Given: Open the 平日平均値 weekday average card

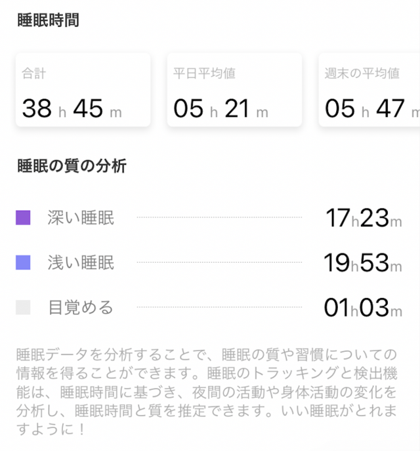Looking at the screenshot, I should click(234, 90).
